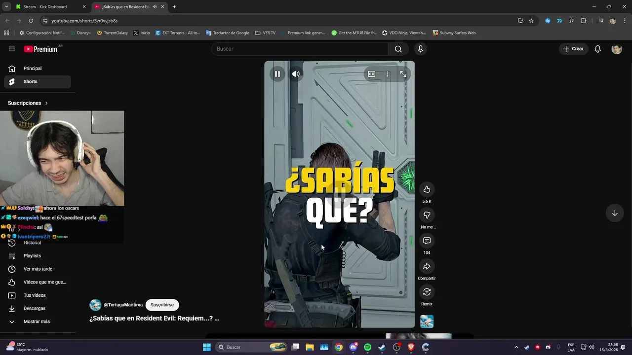Open a new browser tab
Image resolution: width=632 pixels, height=355 pixels.
pos(174,7)
